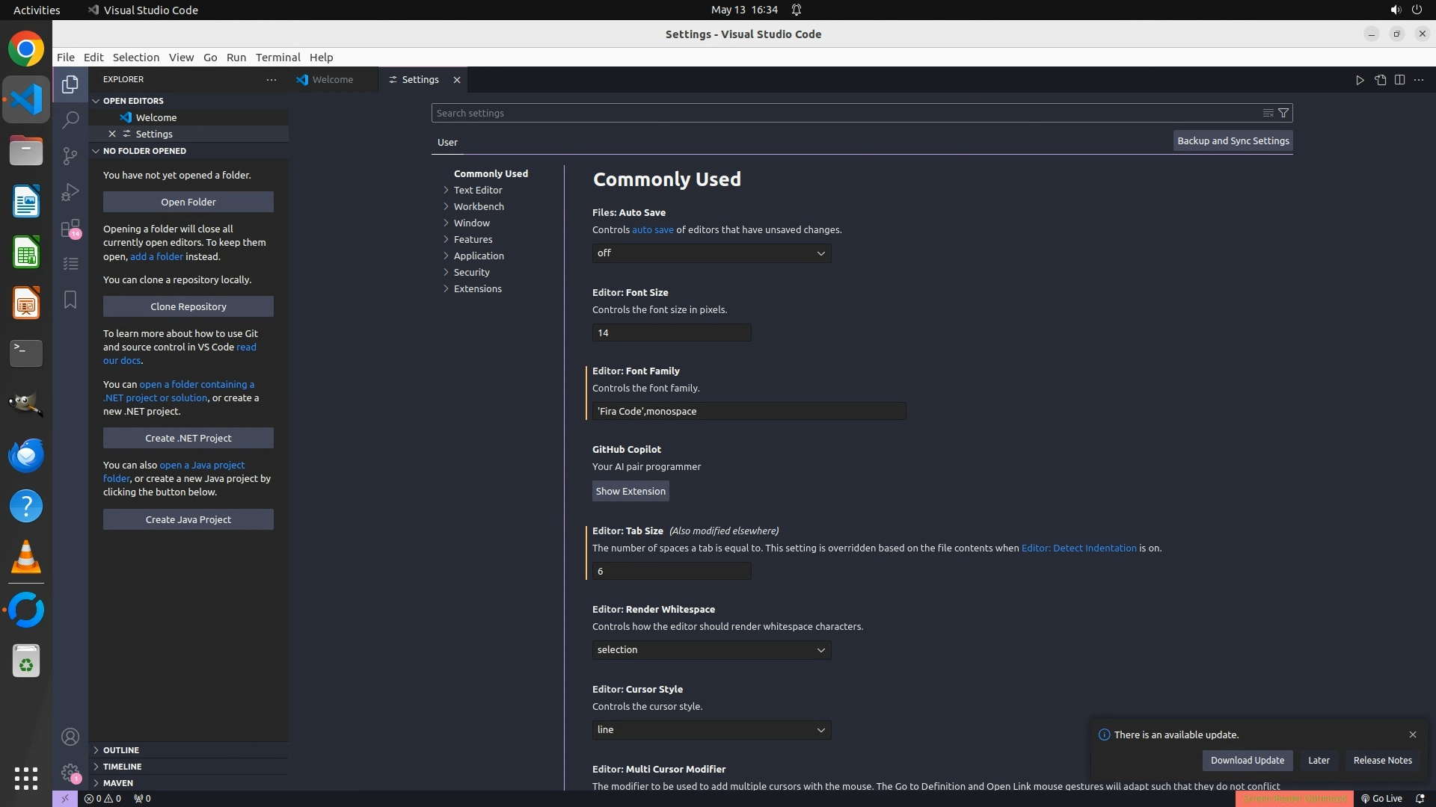Expand the OUTLINE section in Explorer

(x=121, y=749)
